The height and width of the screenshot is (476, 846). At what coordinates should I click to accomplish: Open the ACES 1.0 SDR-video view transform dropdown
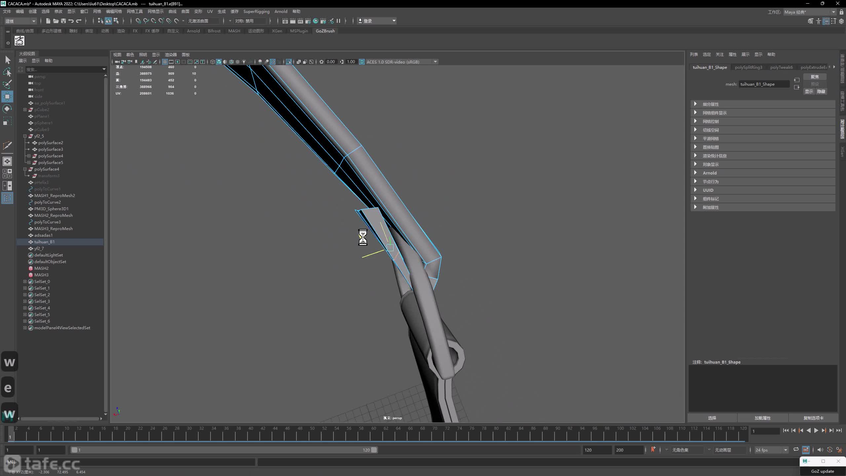click(402, 62)
